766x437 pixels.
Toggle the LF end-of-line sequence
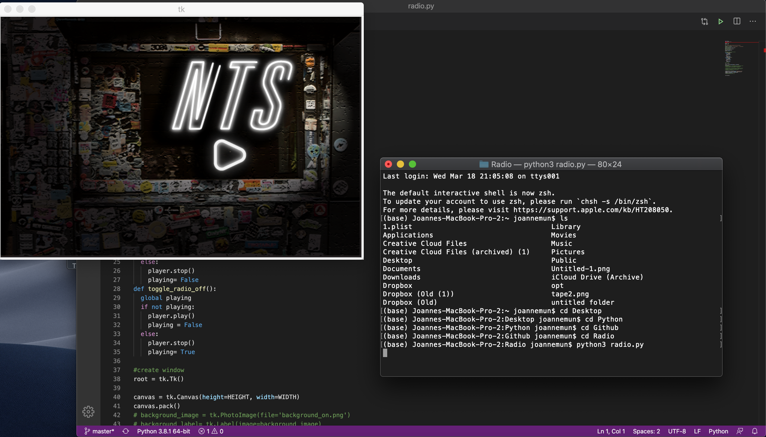coord(697,431)
